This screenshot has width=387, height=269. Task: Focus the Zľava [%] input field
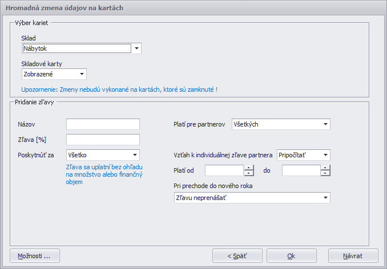pyautogui.click(x=103, y=140)
